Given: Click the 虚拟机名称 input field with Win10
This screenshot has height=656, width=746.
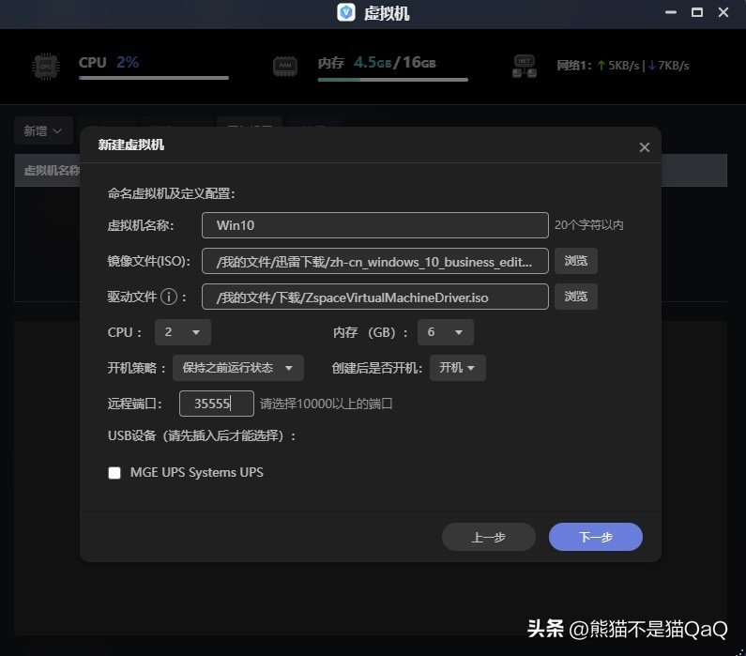Looking at the screenshot, I should [x=375, y=225].
